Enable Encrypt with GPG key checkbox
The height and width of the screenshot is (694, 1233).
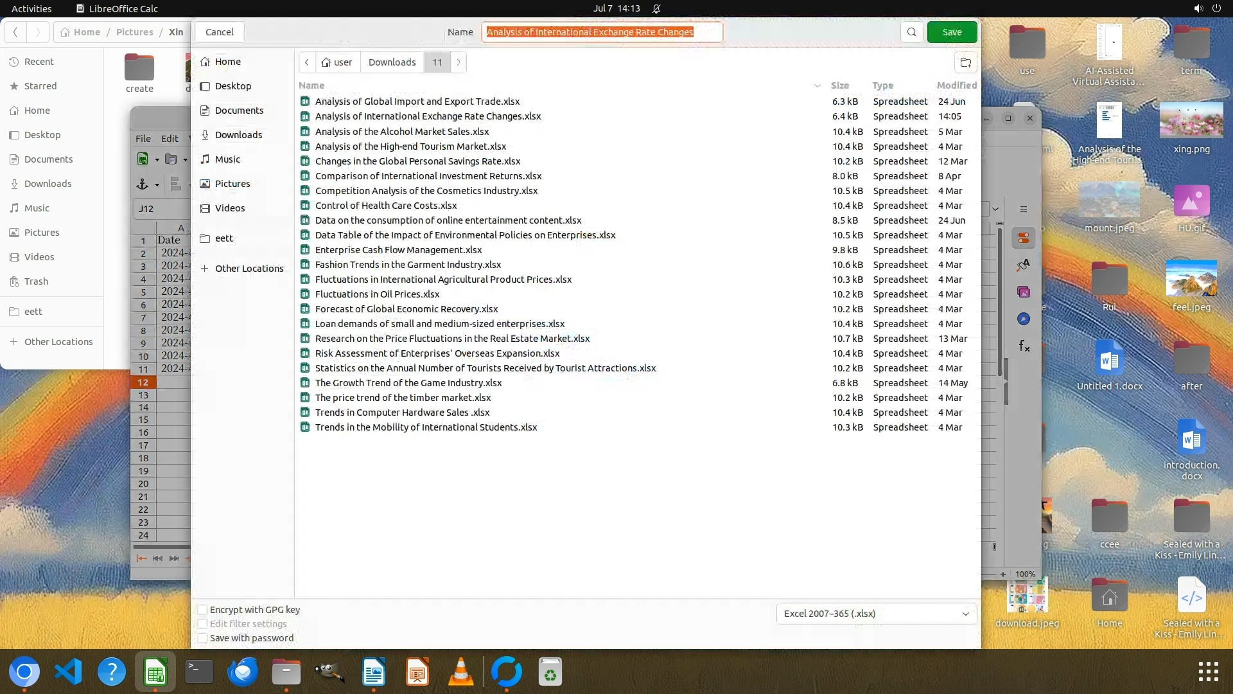202,610
